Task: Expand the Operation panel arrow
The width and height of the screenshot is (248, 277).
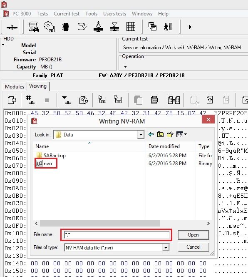Action: [x=125, y=67]
